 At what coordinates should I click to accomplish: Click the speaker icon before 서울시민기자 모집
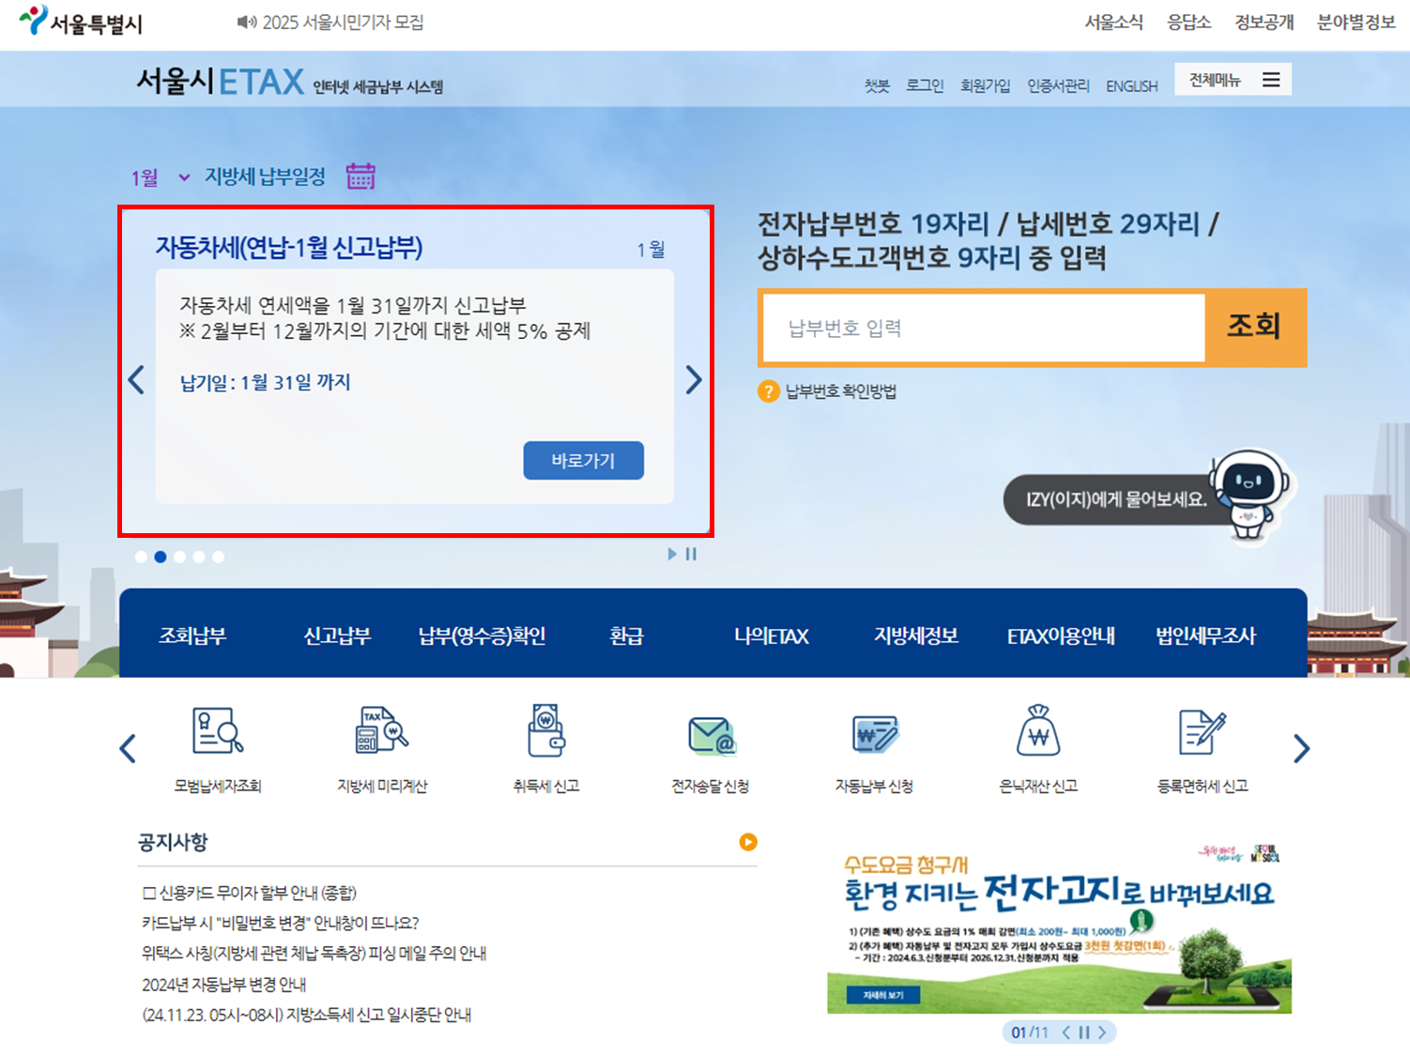(247, 22)
